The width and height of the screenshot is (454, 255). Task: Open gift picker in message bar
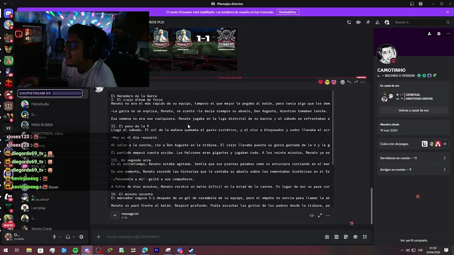327,237
